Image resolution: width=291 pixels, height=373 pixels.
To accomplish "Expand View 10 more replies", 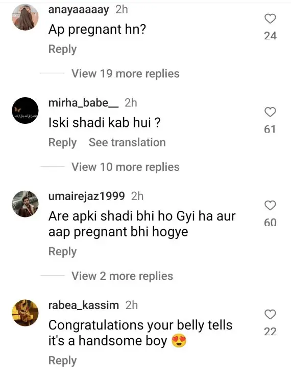I will click(x=125, y=167).
